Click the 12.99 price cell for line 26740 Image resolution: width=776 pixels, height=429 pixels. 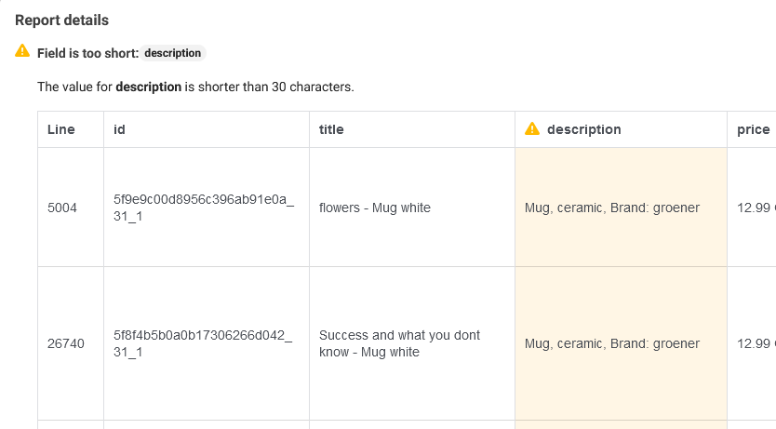756,343
